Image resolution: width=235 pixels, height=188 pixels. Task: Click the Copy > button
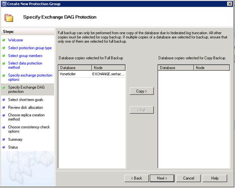[141, 91]
